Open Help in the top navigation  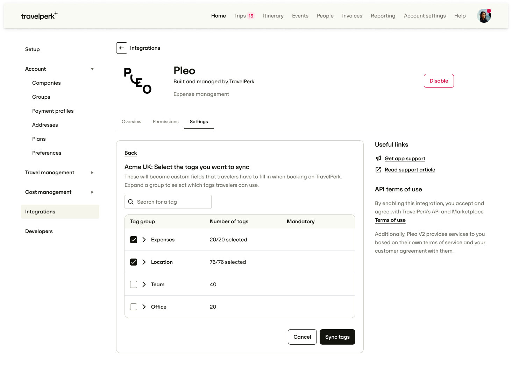tap(460, 16)
